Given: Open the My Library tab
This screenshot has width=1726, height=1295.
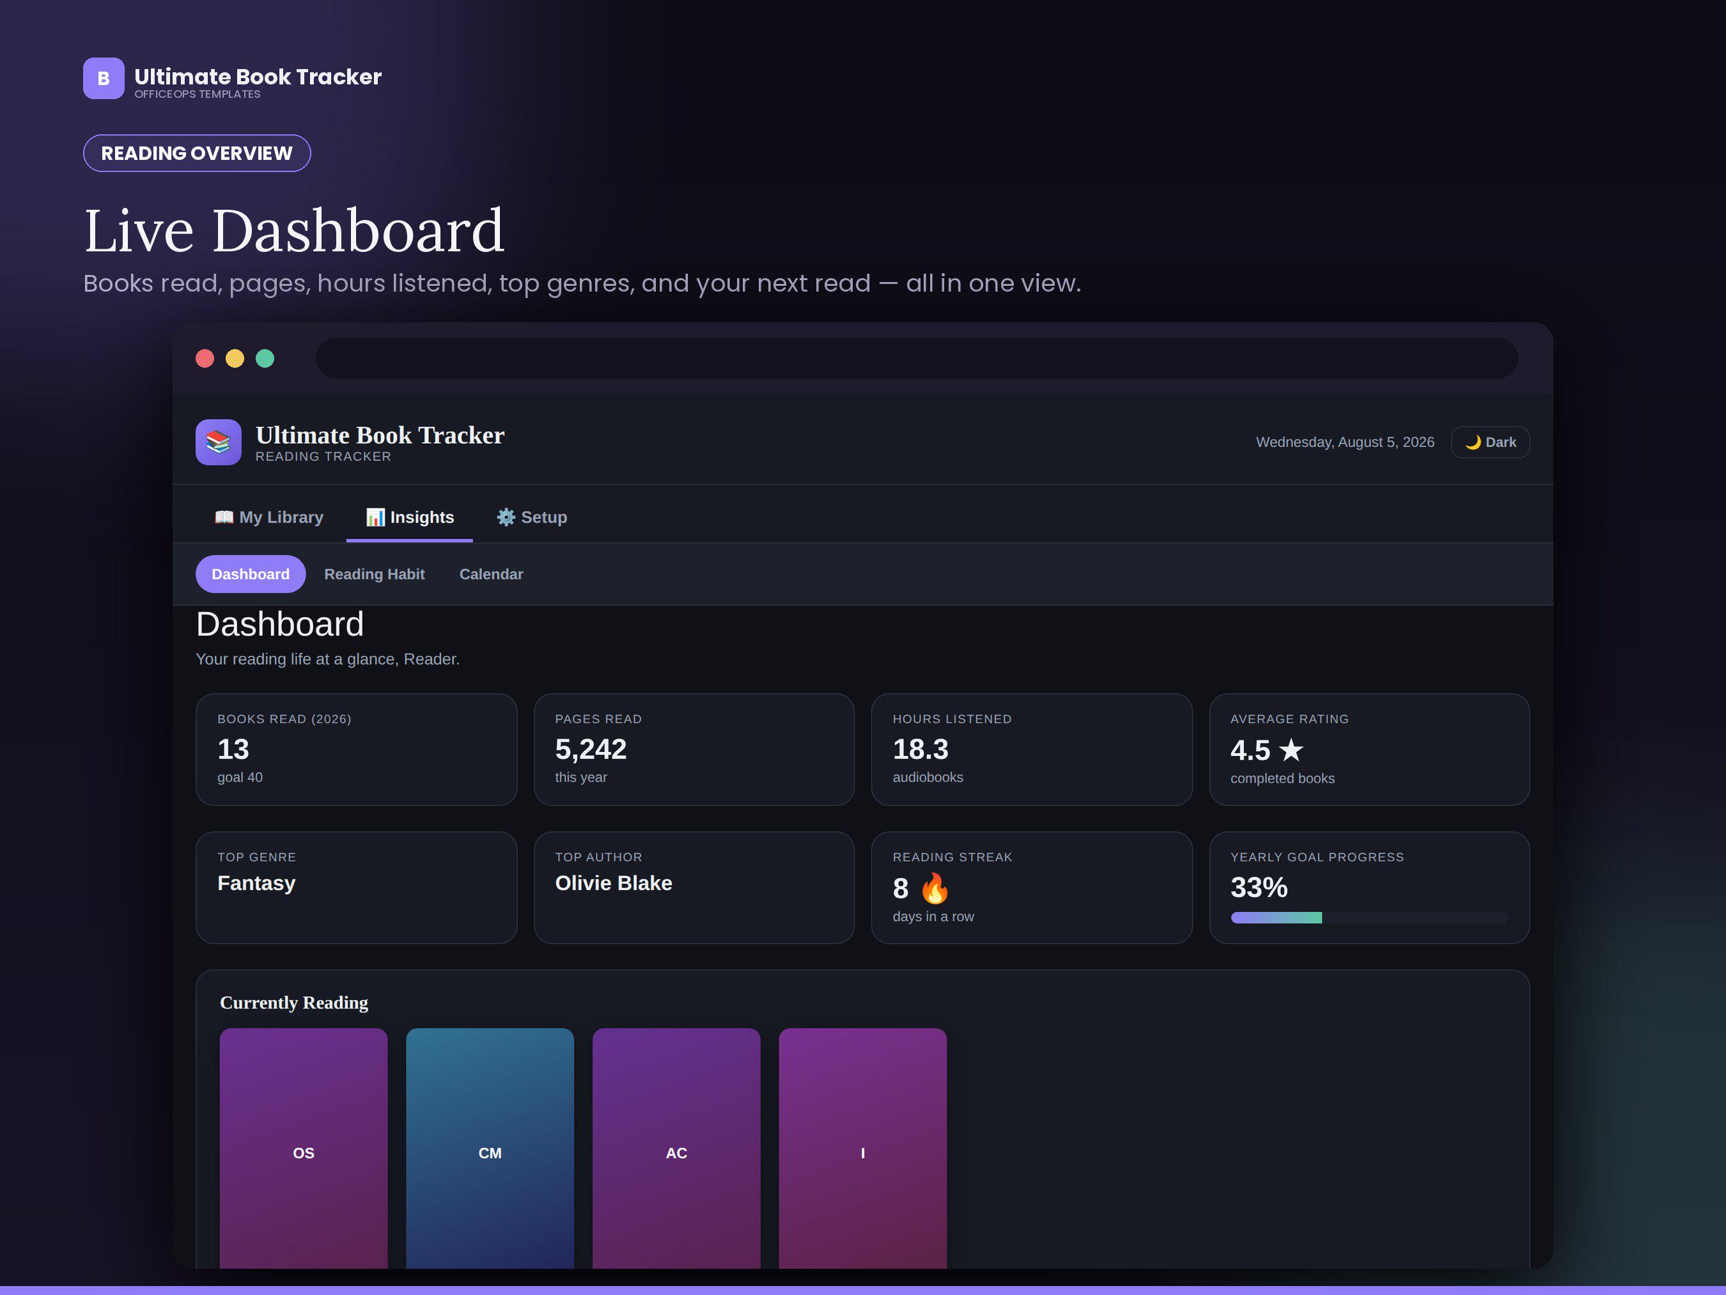Looking at the screenshot, I should (269, 517).
